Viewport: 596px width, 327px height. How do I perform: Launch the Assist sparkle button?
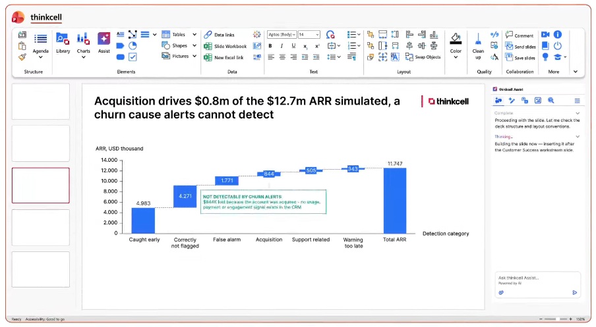[104, 43]
